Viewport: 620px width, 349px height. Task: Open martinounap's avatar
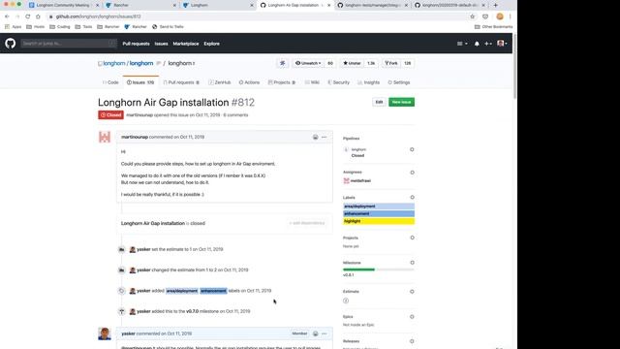pyautogui.click(x=105, y=137)
